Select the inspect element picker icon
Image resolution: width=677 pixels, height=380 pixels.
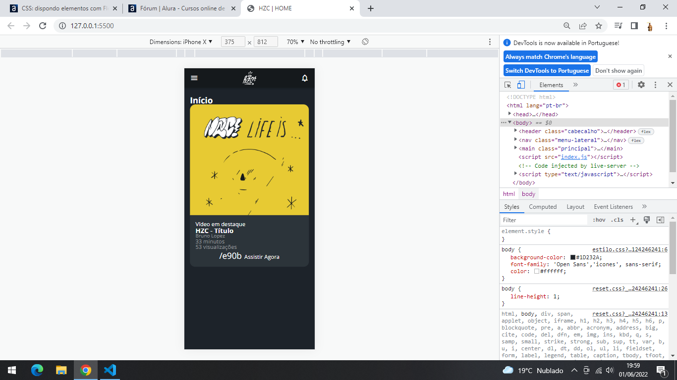[x=508, y=85]
